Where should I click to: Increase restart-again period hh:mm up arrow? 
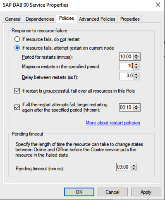(x=136, y=106)
